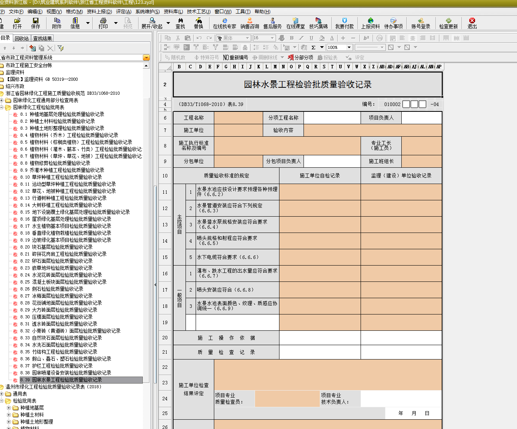Click the 工程名称 input cell

pyautogui.click(x=238, y=118)
